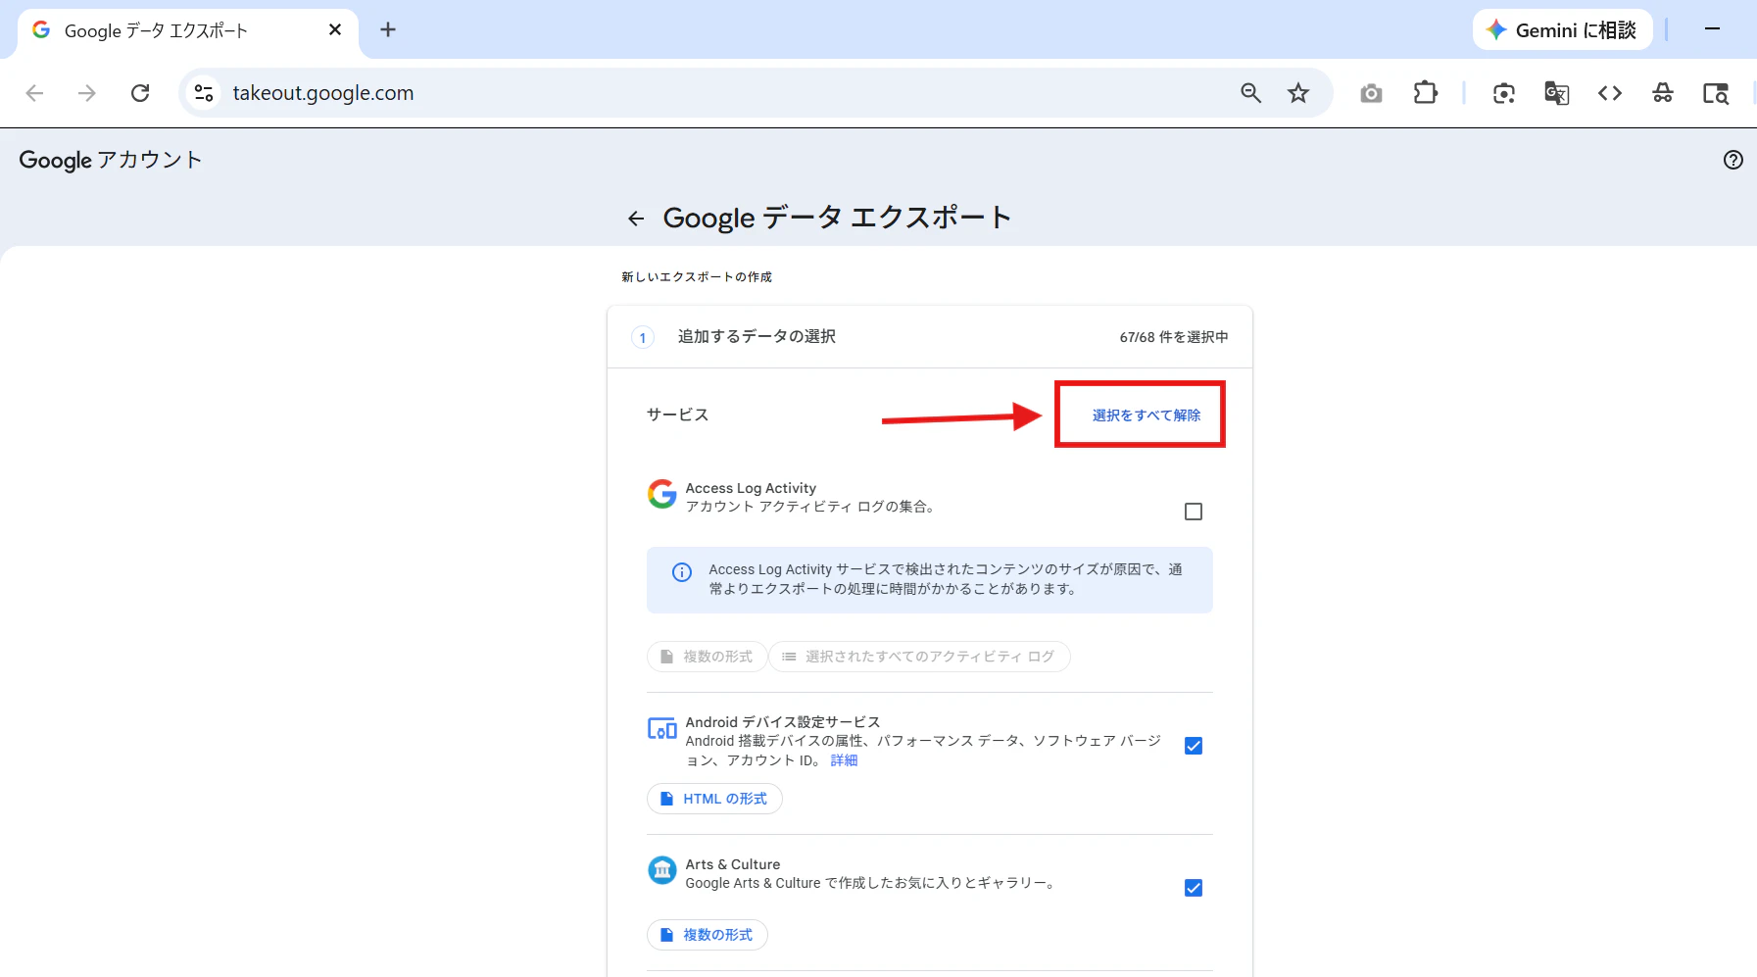Click 選択をすべて解除 link

[1146, 415]
